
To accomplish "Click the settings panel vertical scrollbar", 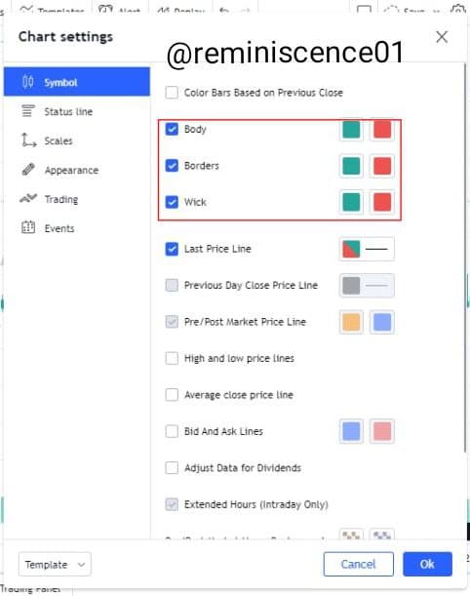I will [465, 258].
